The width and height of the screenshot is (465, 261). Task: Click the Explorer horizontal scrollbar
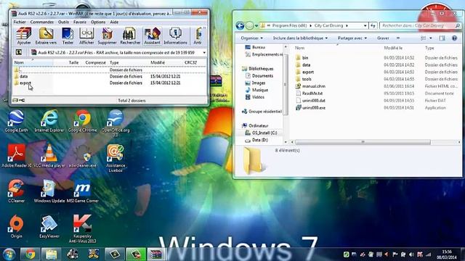(x=363, y=142)
